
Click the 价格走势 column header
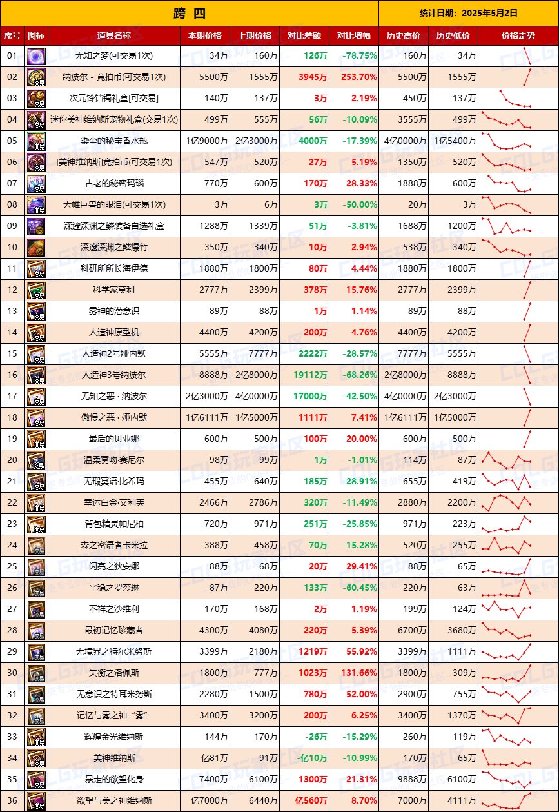coord(518,35)
